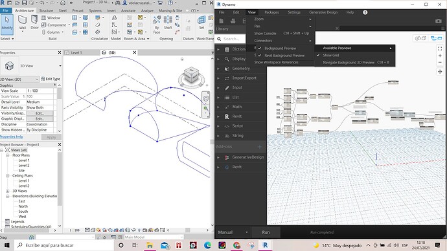
Task: Click Dynamo camera export icon
Action: (438, 21)
